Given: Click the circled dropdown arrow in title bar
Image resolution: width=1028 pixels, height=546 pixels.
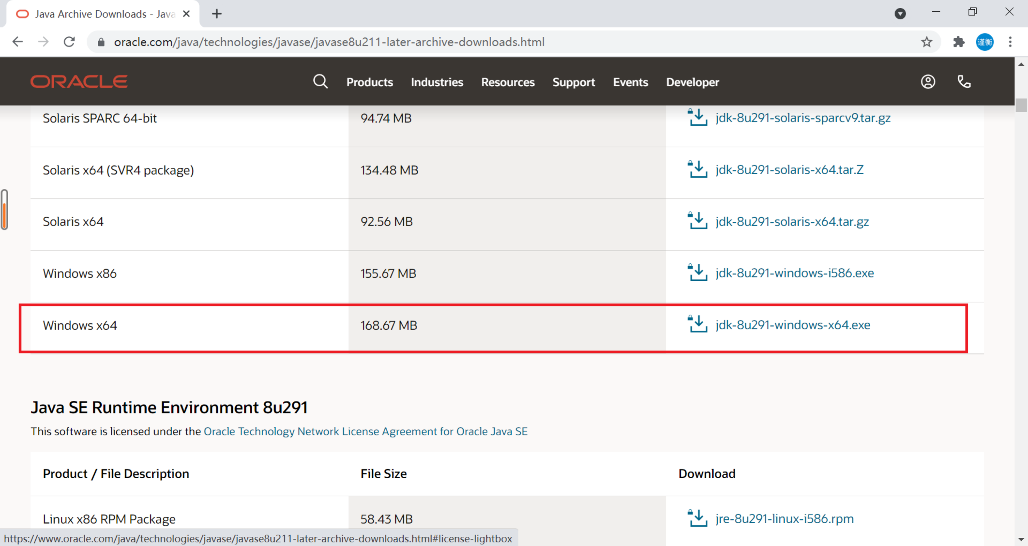Looking at the screenshot, I should point(900,14).
